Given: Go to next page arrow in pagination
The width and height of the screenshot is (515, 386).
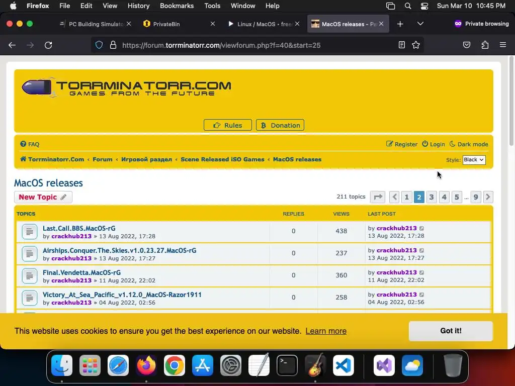Looking at the screenshot, I should tap(488, 197).
